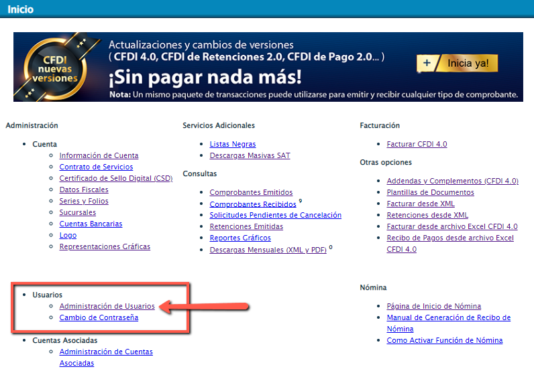Click Facturar CFDI 4.0 link
534x371 pixels.
pos(417,144)
